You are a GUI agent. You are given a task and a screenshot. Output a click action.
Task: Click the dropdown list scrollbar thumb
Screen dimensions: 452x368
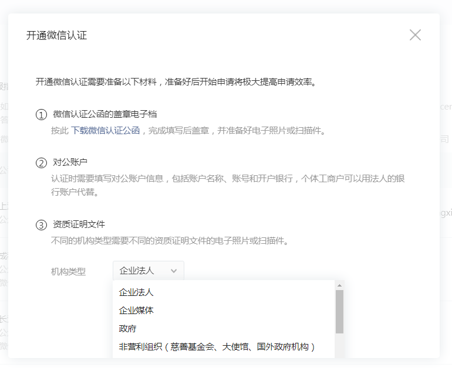point(339,312)
